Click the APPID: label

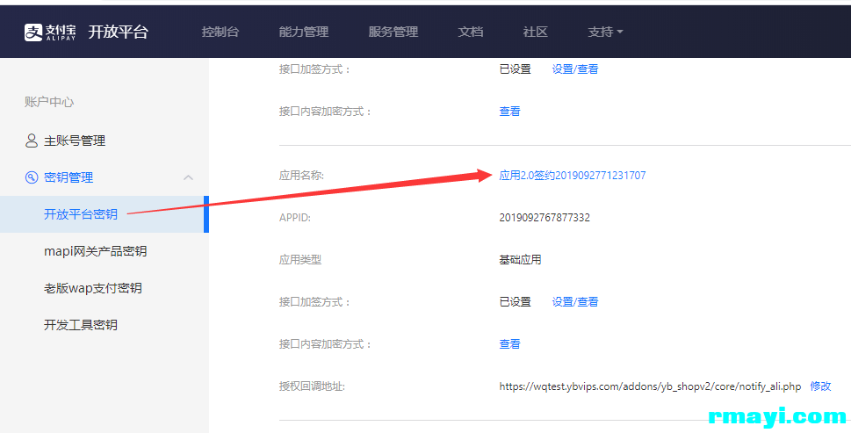pos(295,218)
